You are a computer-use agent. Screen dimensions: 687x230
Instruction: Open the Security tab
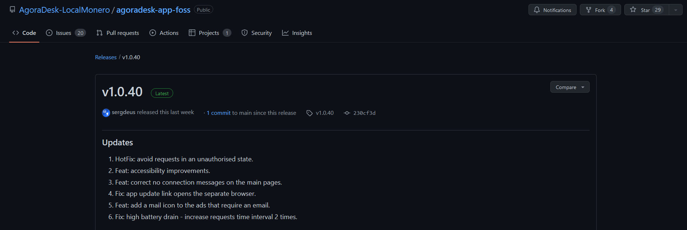point(257,33)
